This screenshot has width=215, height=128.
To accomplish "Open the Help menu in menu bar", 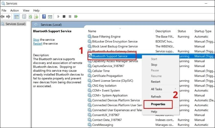I will coord(36,10).
